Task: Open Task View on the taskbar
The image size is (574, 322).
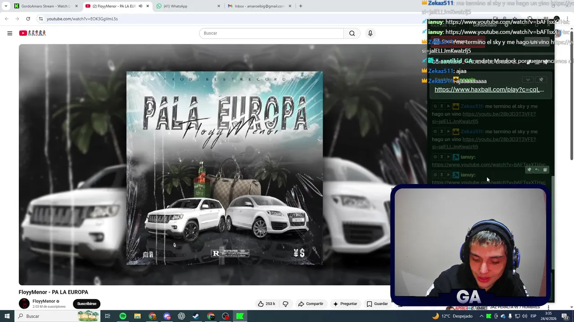Action: click(x=108, y=316)
